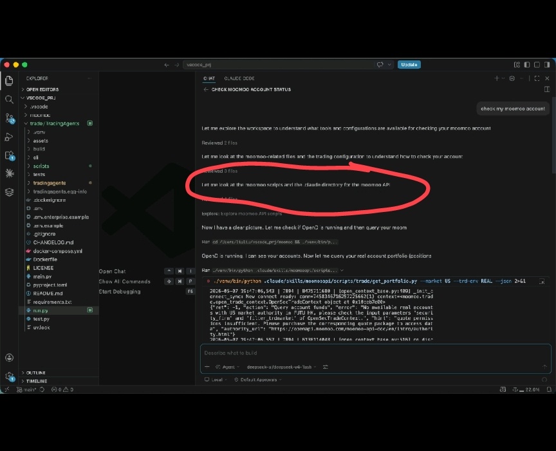Screen dimensions: 556x451
Task: Switch to the CHAT tab
Action: (209, 78)
